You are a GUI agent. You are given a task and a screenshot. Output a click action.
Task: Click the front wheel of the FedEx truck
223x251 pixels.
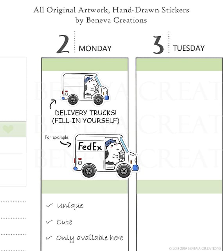(x=124, y=171)
